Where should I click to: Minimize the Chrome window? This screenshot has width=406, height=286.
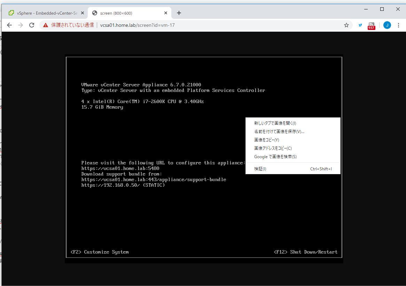click(366, 9)
